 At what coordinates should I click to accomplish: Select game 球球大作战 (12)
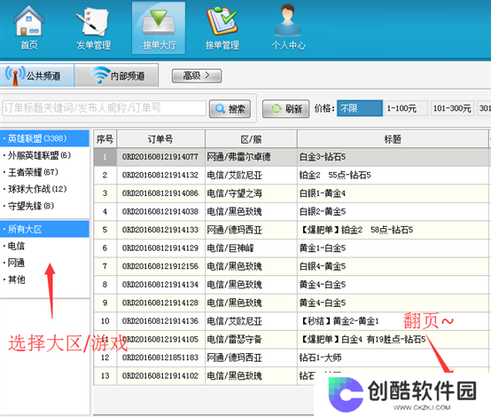44,189
